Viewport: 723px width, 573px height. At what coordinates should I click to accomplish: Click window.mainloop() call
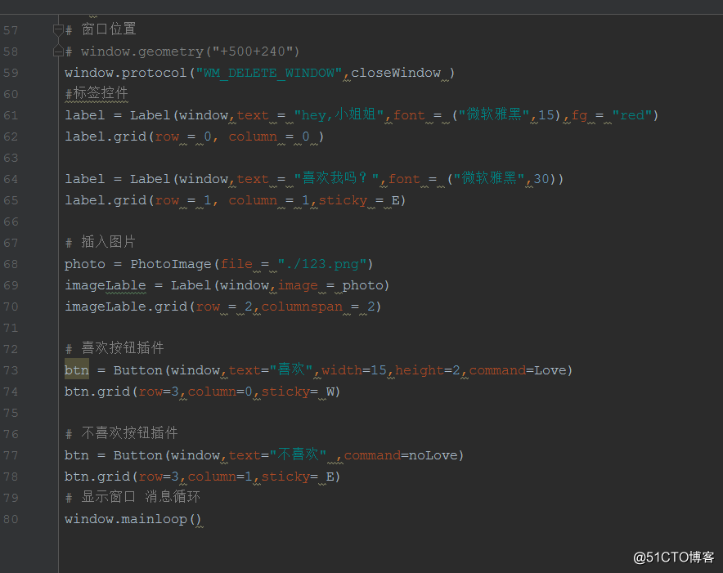click(133, 519)
